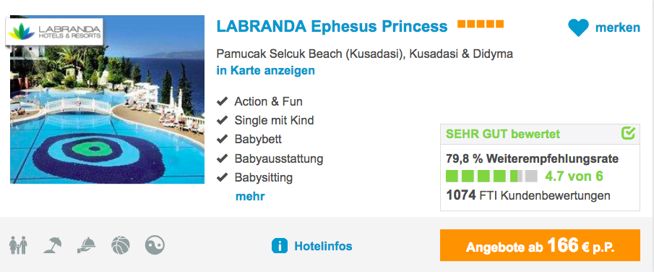Click the heart icon to save hotel
Image resolution: width=654 pixels, height=272 pixels.
coord(578,27)
